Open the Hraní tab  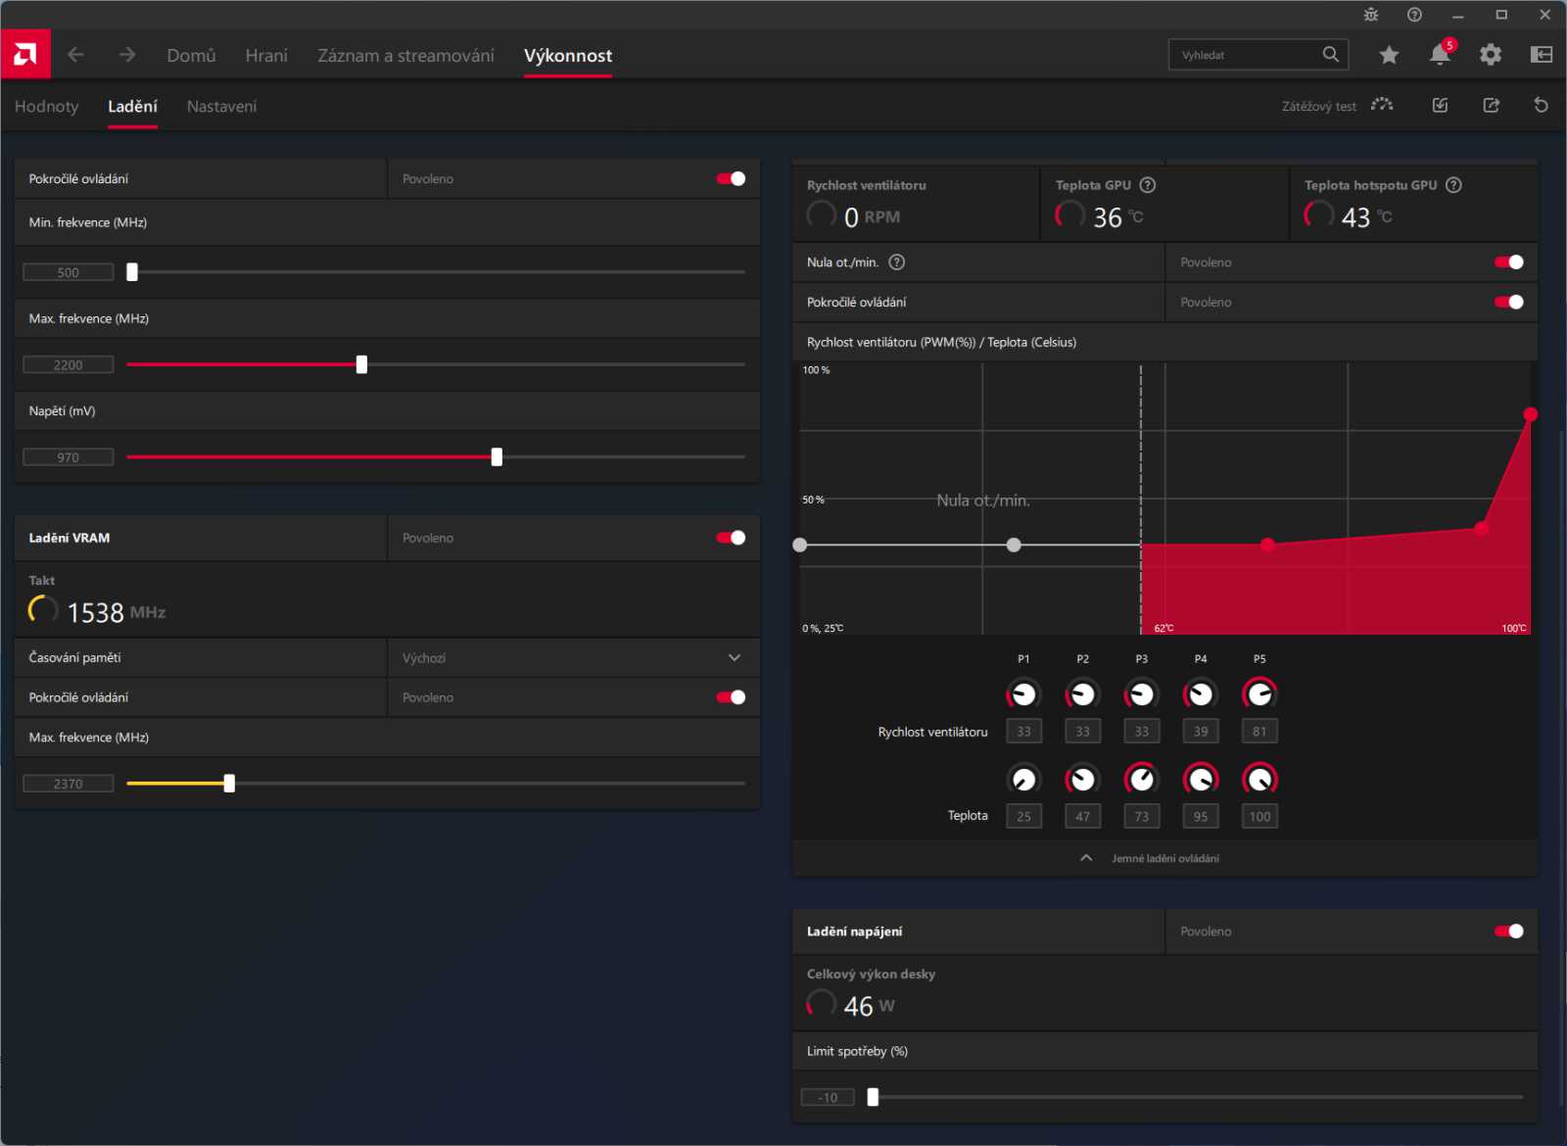(x=266, y=56)
